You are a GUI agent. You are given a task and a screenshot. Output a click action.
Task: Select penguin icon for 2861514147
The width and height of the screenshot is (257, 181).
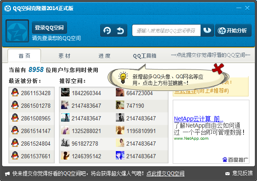[x=15, y=130]
